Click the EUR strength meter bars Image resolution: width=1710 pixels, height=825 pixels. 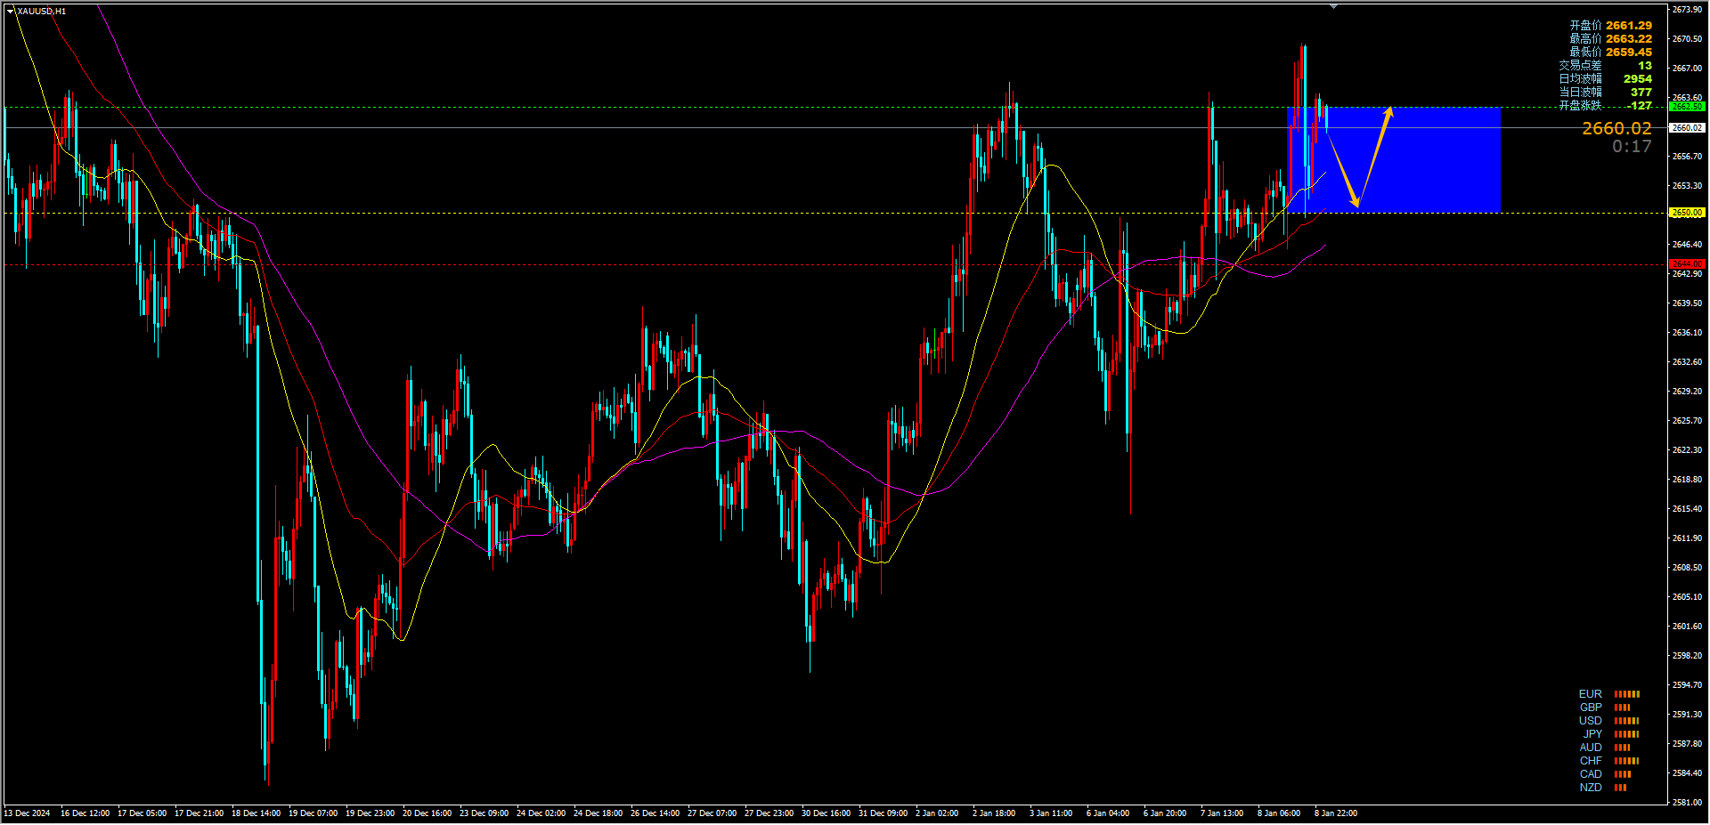pos(1627,694)
